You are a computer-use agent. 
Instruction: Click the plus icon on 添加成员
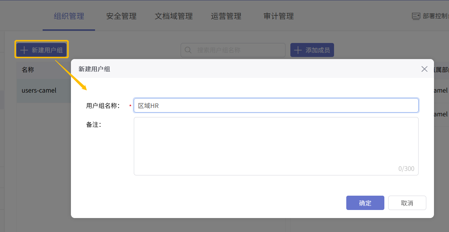(x=298, y=50)
